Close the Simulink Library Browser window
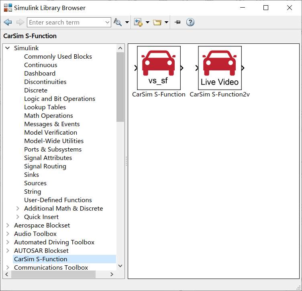302x291 pixels. [x=290, y=8]
